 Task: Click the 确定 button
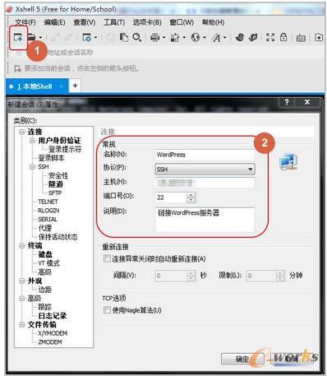tap(242, 359)
